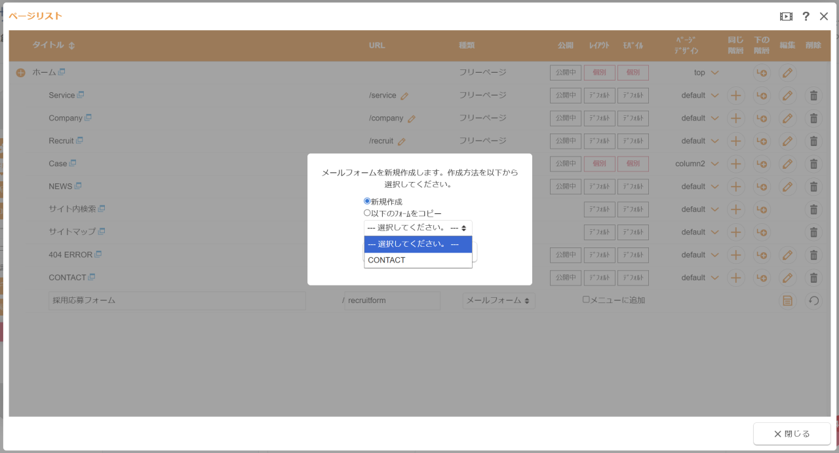Save the 採用応募フォーム row with the document icon
Screen dimensions: 839x453
(x=788, y=300)
